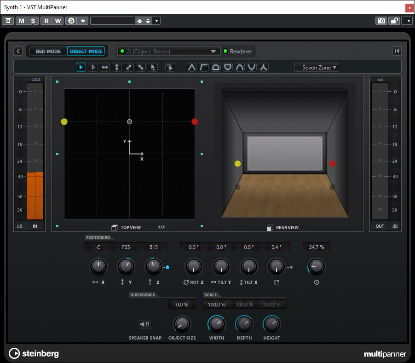Open the Seven Zone dropdown
The height and width of the screenshot is (363, 415).
click(317, 68)
